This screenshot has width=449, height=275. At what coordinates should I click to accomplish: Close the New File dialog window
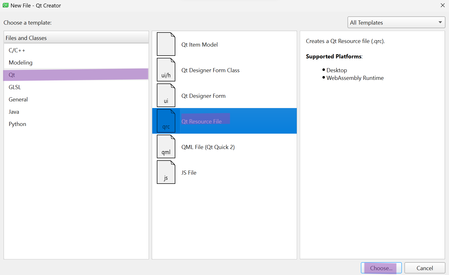point(443,5)
